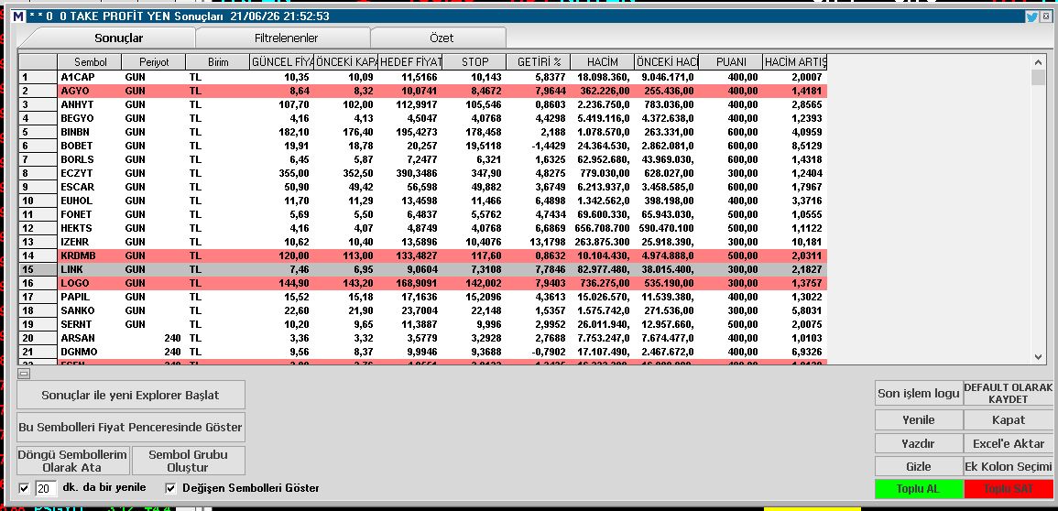Select the ECZYT symbol cell
1058x511 pixels.
pos(90,173)
